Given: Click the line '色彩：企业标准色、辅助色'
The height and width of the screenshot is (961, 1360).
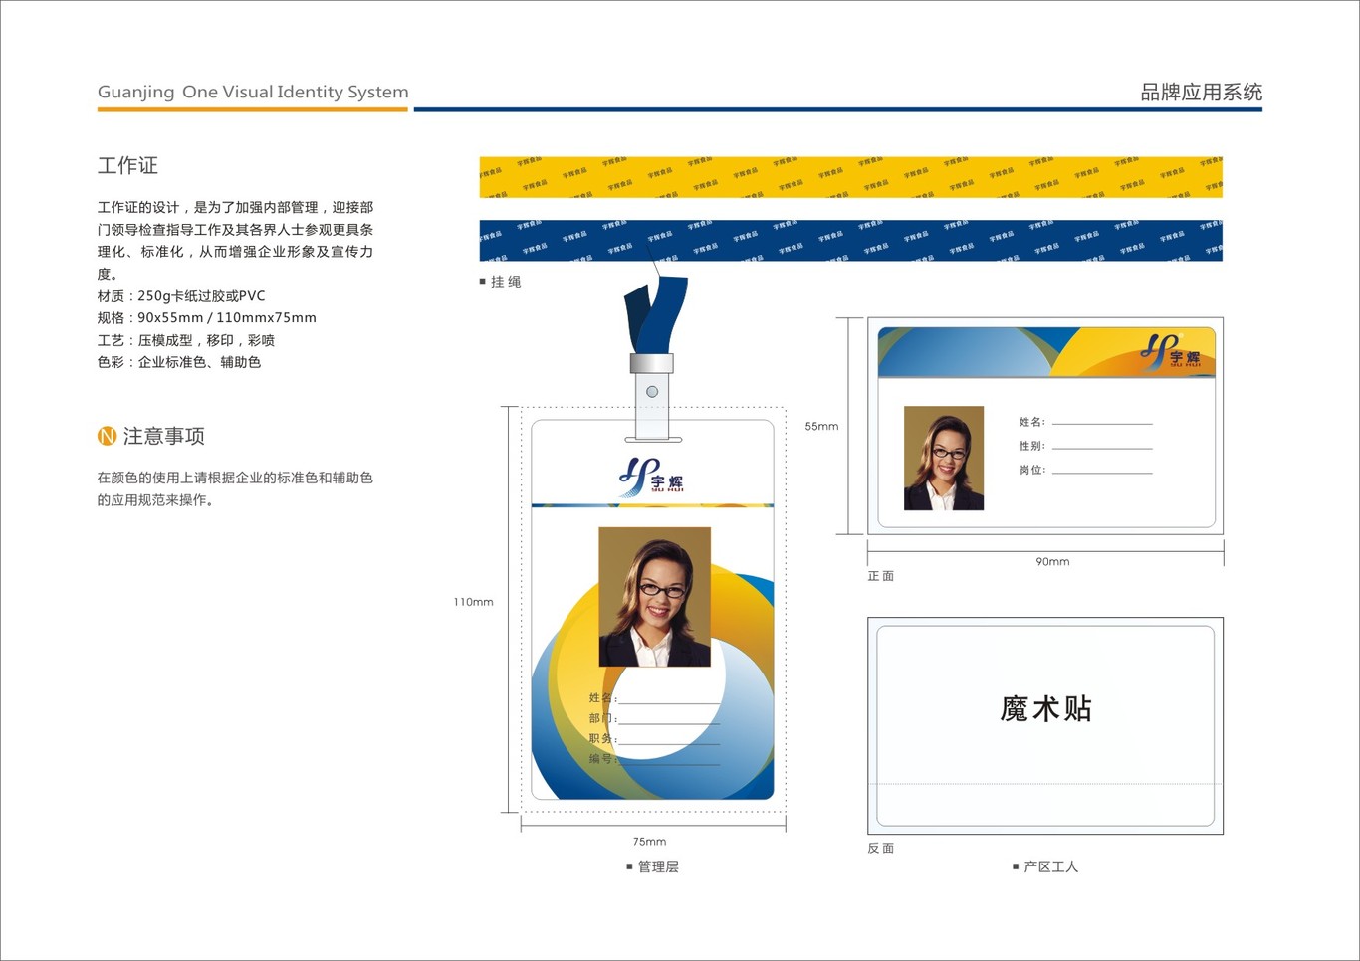Looking at the screenshot, I should coord(179,362).
